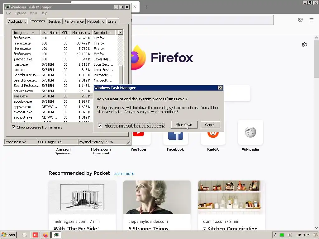Click the 10:19 PM taskbar clock
This screenshot has width=319, height=239.
click(303, 235)
